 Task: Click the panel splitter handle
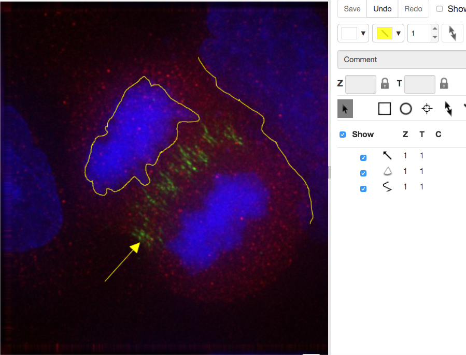(x=329, y=172)
